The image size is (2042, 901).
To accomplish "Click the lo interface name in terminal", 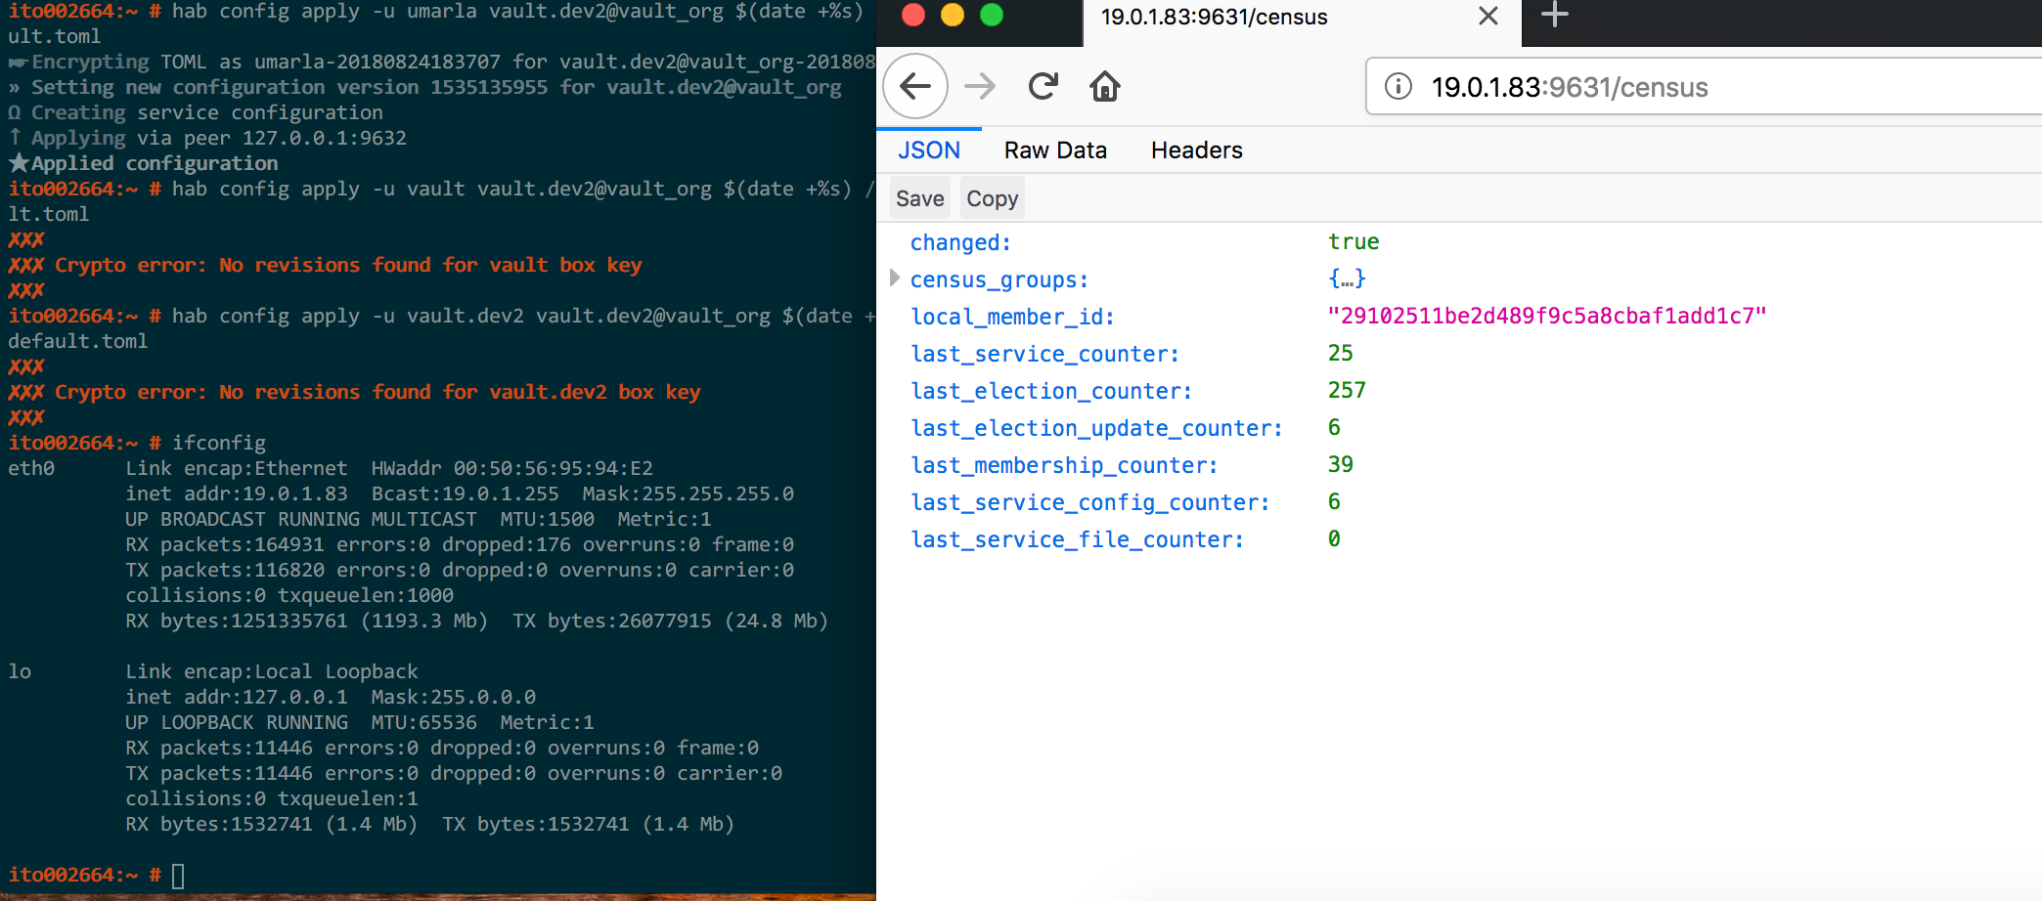I will [20, 671].
